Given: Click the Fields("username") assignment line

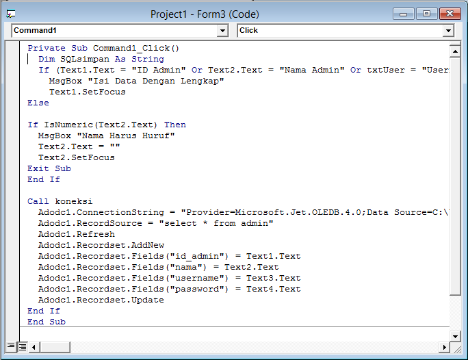Looking at the screenshot, I should pos(170,278).
